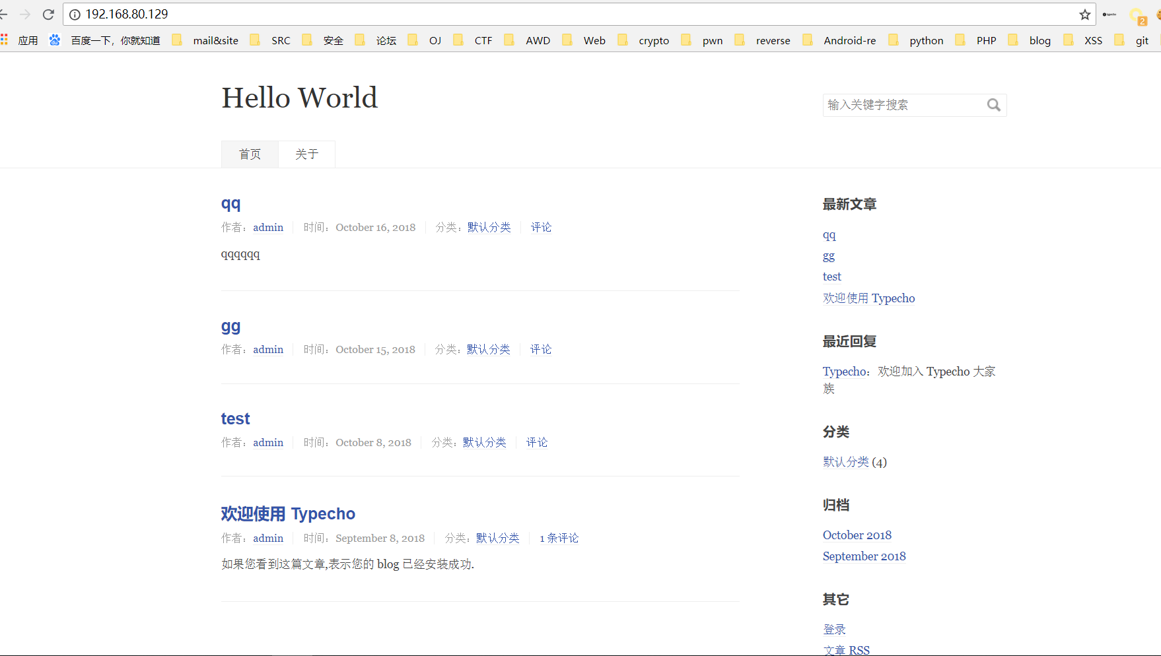1161x656 pixels.
Task: Open the apps grid icon
Action: pyautogui.click(x=5, y=40)
